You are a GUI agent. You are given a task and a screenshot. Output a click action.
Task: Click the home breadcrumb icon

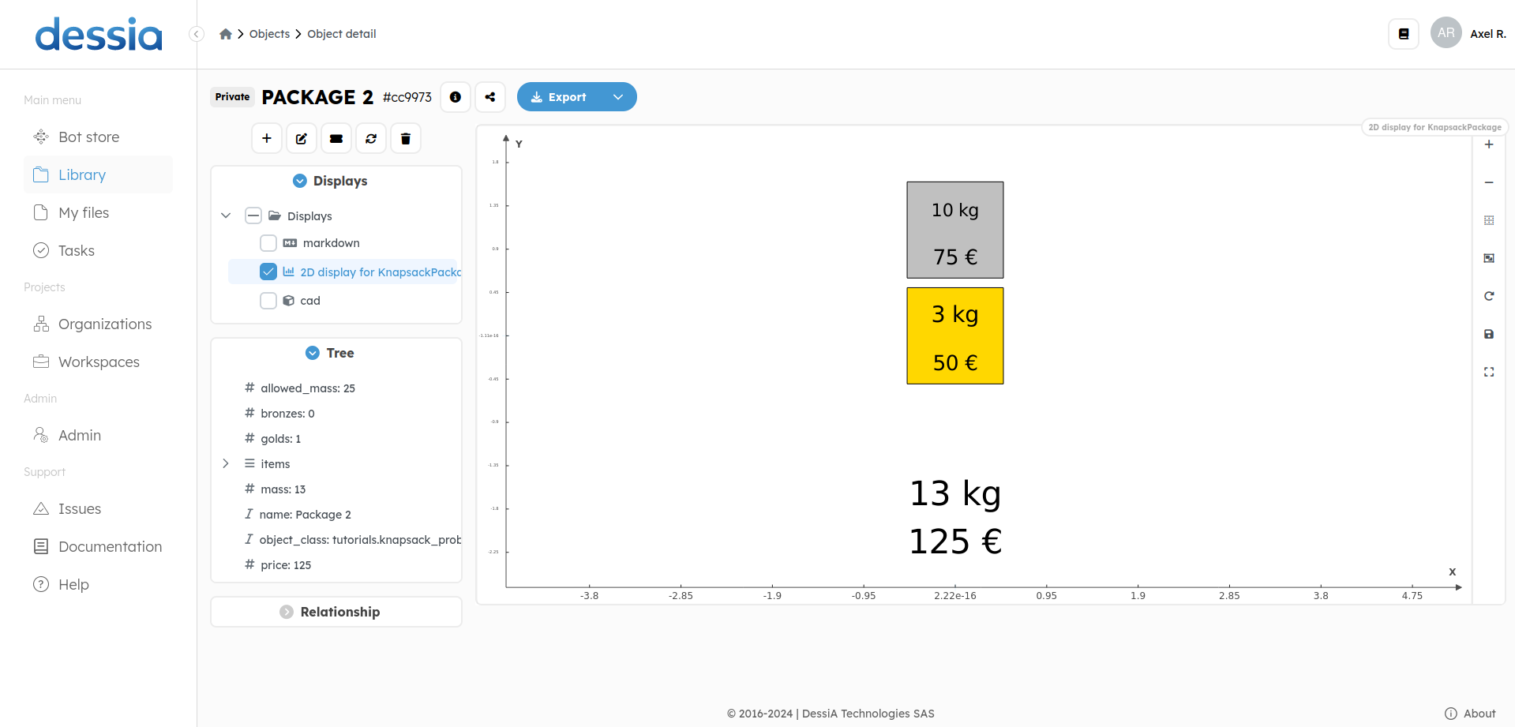click(226, 34)
